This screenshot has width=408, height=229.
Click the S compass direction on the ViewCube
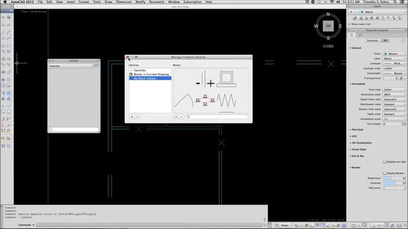(x=328, y=38)
